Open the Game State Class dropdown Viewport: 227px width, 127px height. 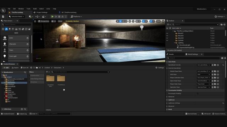point(204,81)
